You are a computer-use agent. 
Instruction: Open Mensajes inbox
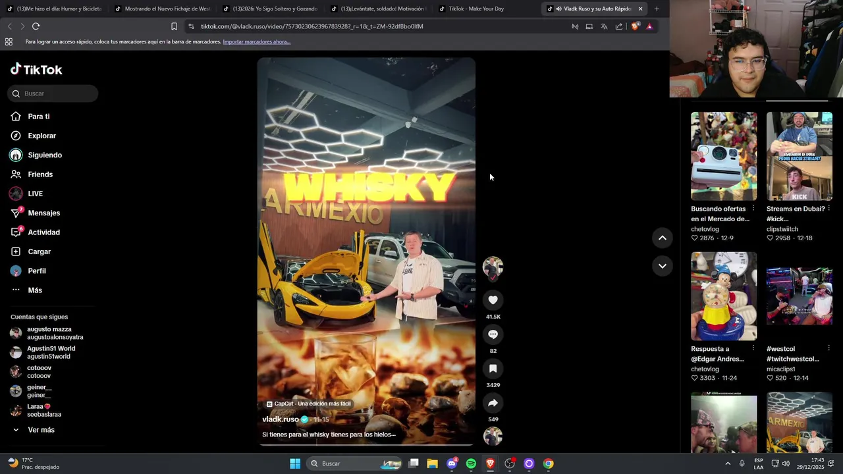(35, 213)
